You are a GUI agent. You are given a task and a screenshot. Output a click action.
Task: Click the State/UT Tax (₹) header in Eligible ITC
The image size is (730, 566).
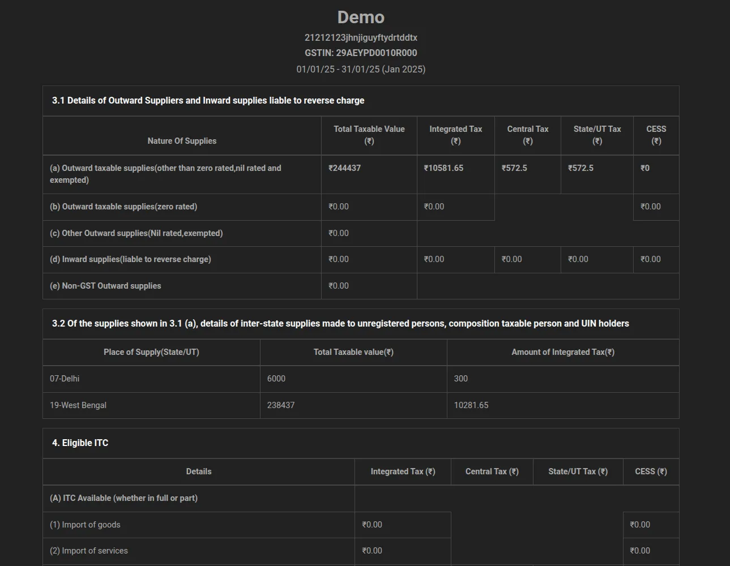[578, 471]
